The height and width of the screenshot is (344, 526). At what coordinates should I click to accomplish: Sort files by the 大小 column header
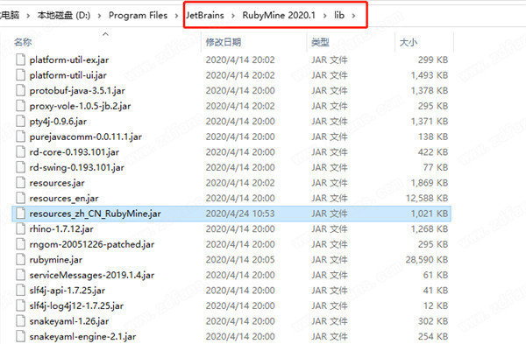point(409,42)
